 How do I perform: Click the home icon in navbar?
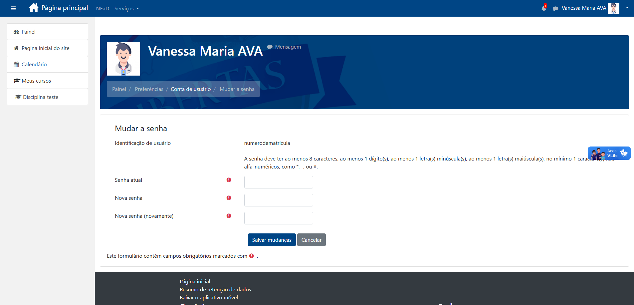(x=34, y=8)
